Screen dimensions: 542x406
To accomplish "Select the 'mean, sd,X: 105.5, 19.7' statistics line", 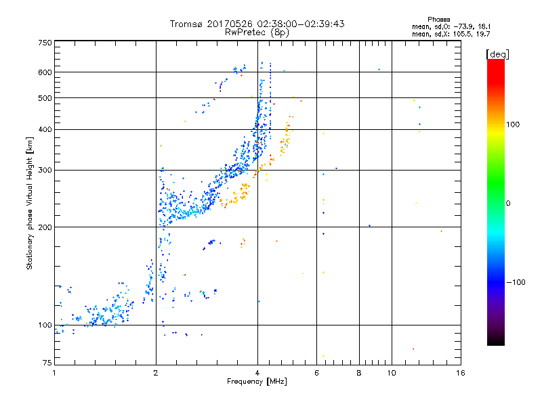I will [x=451, y=34].
